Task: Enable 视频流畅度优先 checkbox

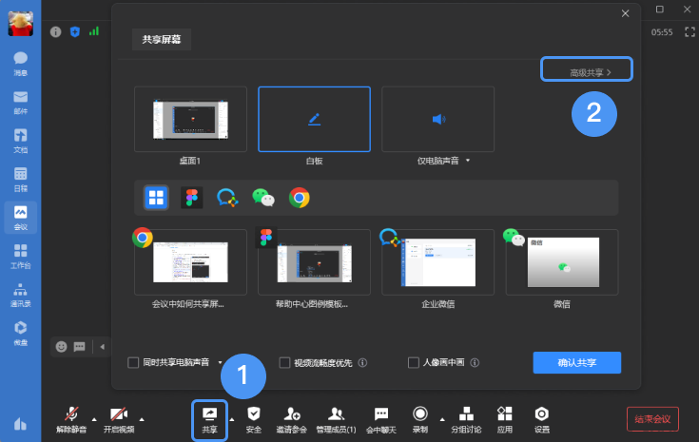Action: (x=284, y=362)
